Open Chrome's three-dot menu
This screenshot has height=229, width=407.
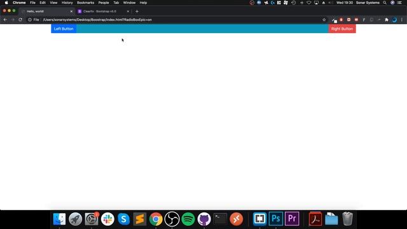(401, 20)
